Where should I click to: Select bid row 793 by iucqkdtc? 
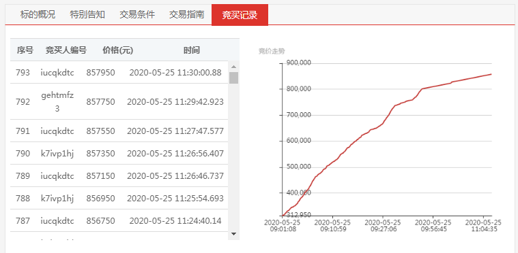(x=119, y=72)
